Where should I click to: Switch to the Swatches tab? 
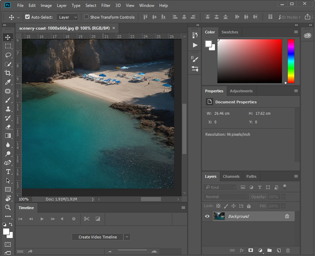tap(230, 32)
